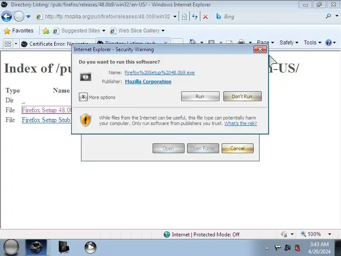Open the Favorites star button
Viewport: 341px width, 256px height.
(x=19, y=31)
